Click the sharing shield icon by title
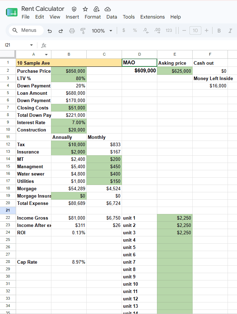Screen dimensions: 237x314 pos(74,9)
